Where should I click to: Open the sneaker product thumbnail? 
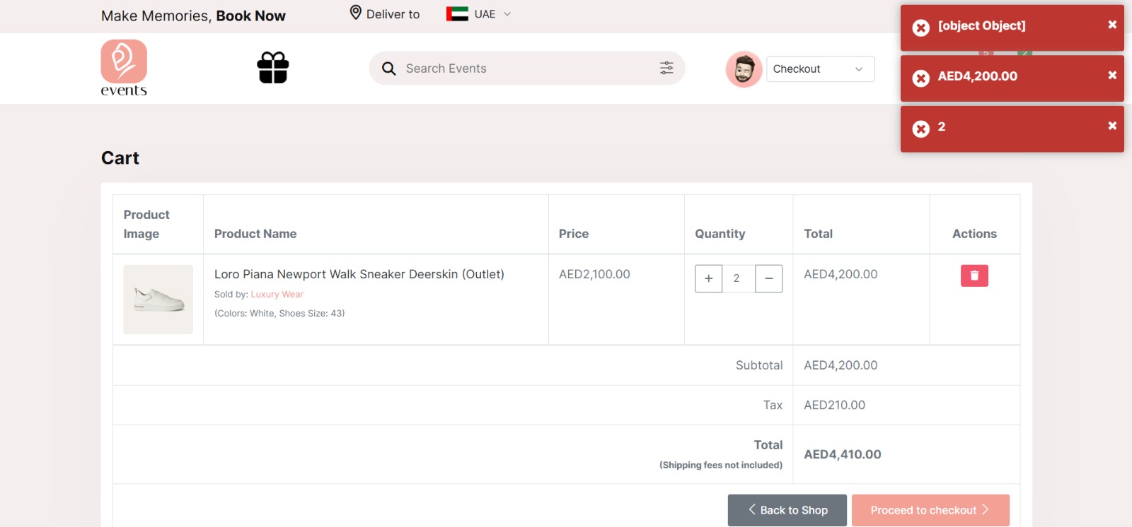(x=158, y=300)
